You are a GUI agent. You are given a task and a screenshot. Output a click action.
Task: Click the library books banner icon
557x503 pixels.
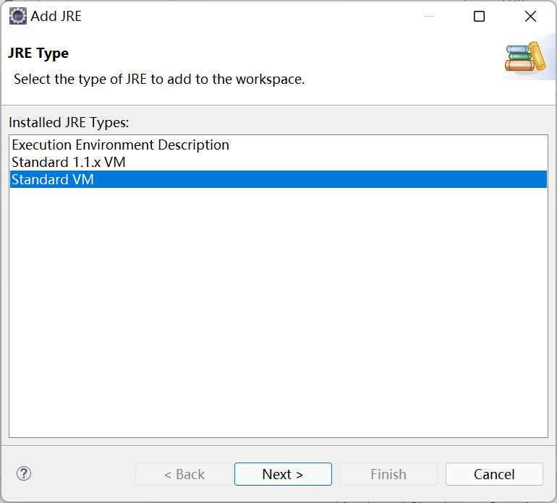point(525,59)
